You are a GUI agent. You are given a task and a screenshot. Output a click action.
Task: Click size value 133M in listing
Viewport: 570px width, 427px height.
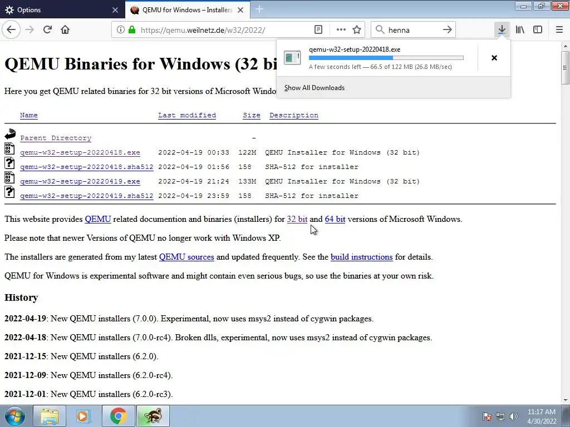pos(247,182)
